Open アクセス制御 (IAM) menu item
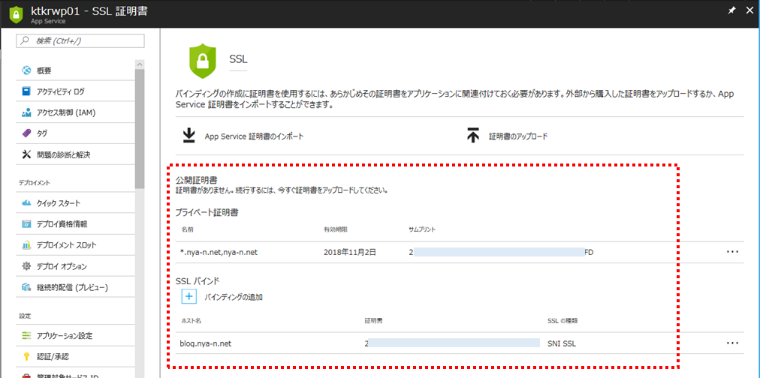 click(68, 112)
